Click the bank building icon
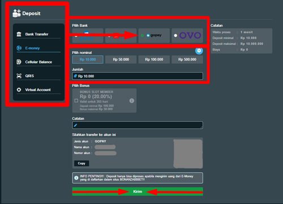283x204 pixels. [19, 34]
